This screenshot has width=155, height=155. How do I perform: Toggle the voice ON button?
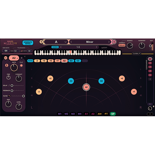[5, 58]
